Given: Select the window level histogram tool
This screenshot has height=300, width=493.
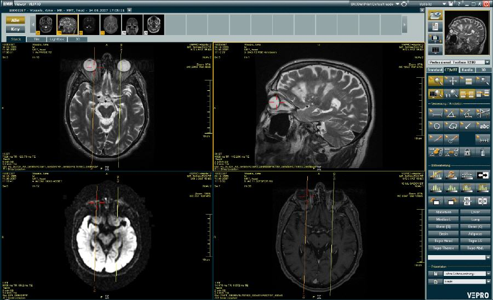Looking at the screenshot, I should [x=436, y=175].
